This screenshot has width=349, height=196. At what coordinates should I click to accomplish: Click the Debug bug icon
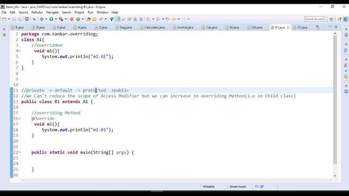(x=41, y=19)
